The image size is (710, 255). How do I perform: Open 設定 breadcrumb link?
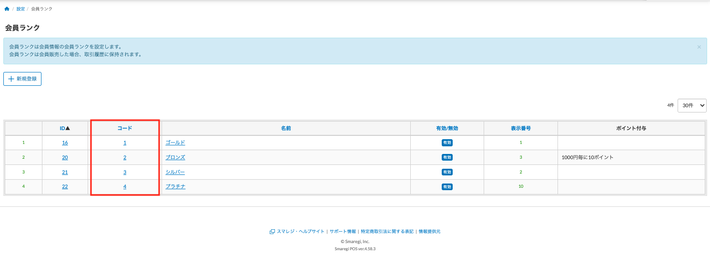tap(20, 9)
